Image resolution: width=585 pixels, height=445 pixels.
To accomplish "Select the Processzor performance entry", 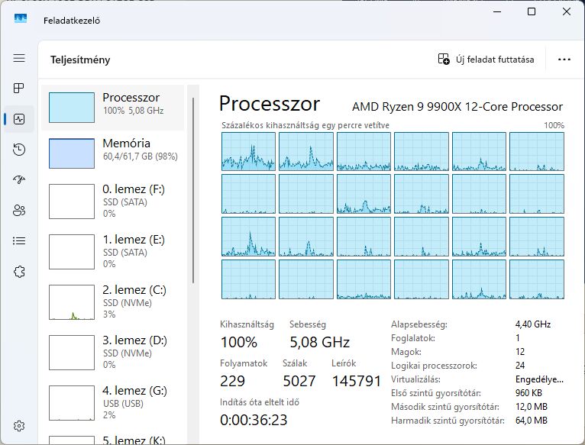I will (113, 108).
